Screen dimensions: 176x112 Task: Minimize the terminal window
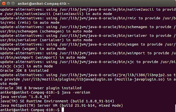[x=9, y=4]
